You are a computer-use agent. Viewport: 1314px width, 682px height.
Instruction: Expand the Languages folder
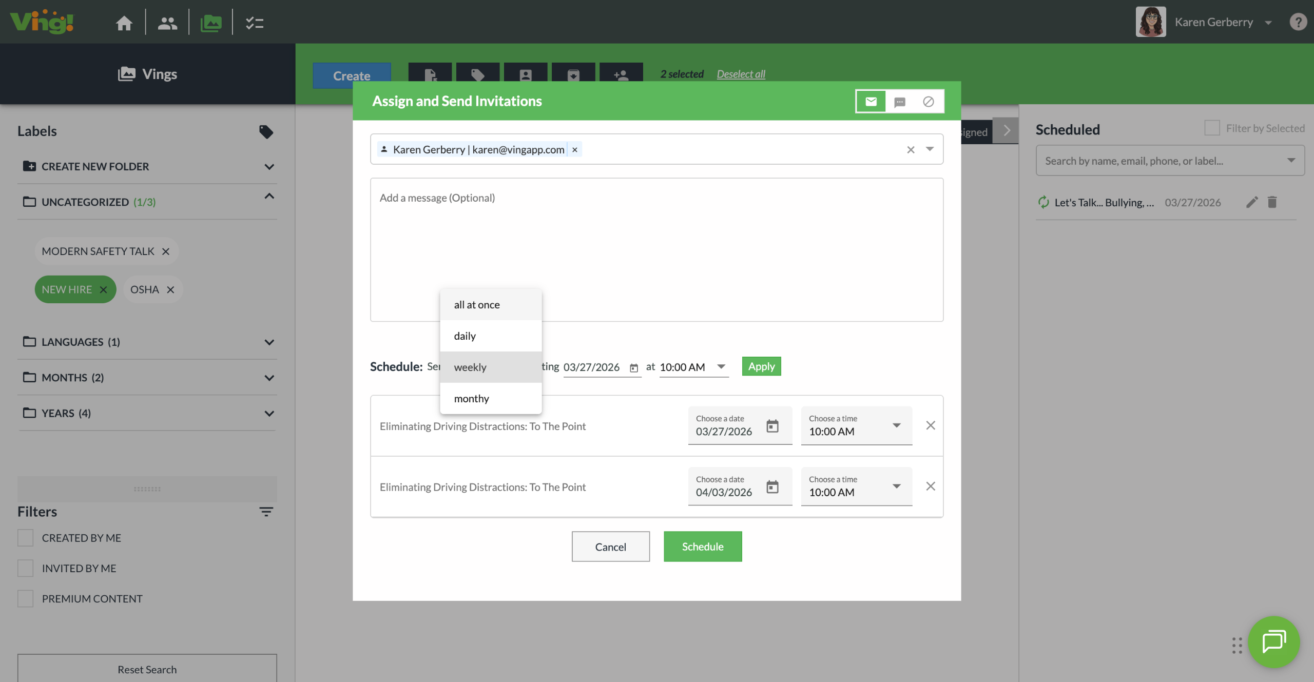coord(269,342)
